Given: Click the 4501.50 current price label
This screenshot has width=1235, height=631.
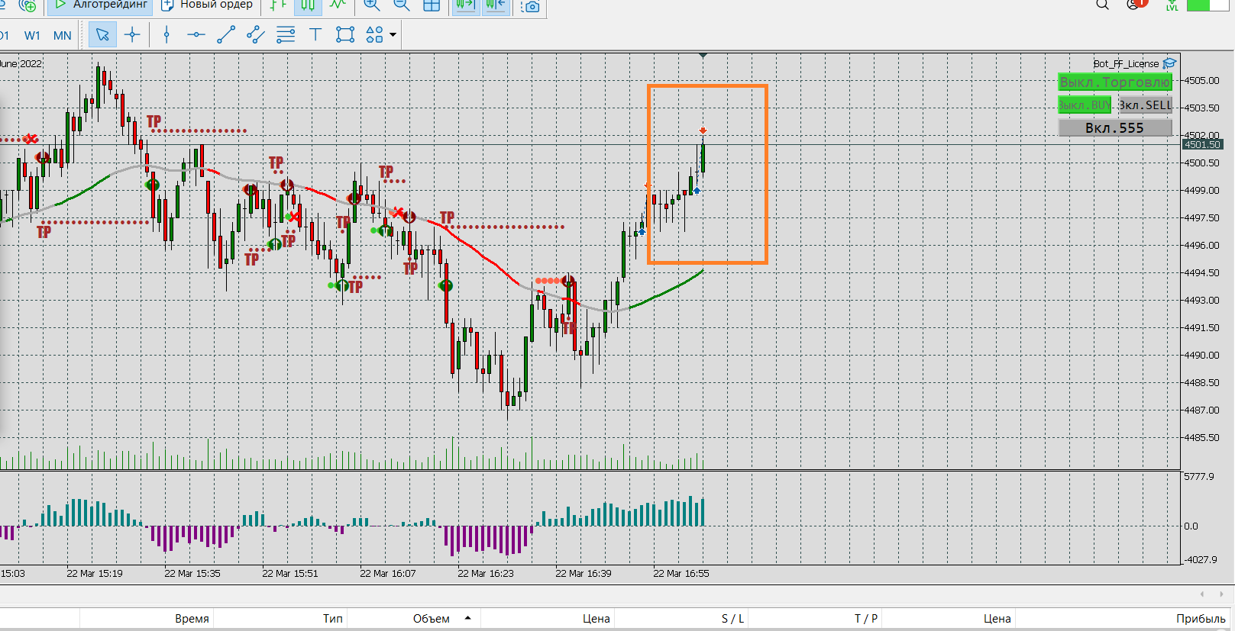Looking at the screenshot, I should (x=1202, y=144).
